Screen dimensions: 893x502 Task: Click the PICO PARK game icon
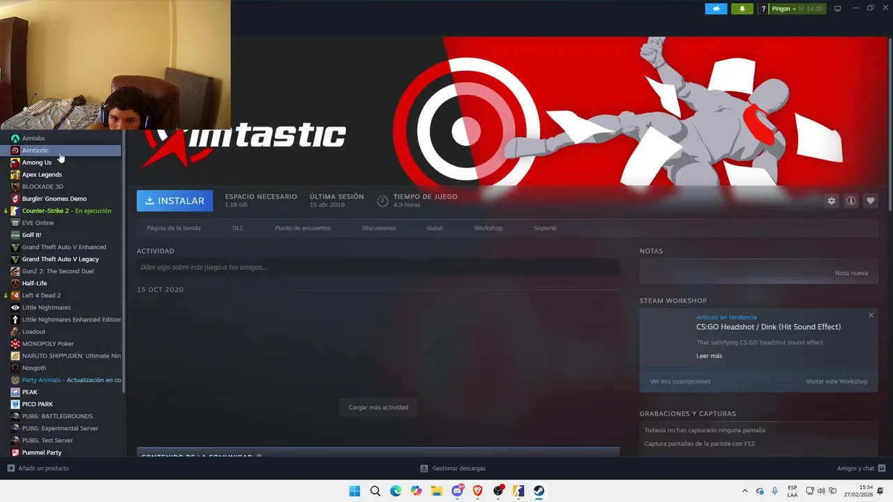(x=15, y=404)
